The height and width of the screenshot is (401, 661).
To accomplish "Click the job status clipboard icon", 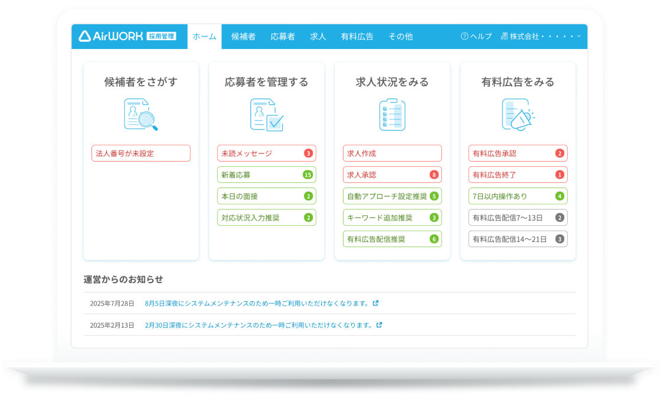I will 392,114.
